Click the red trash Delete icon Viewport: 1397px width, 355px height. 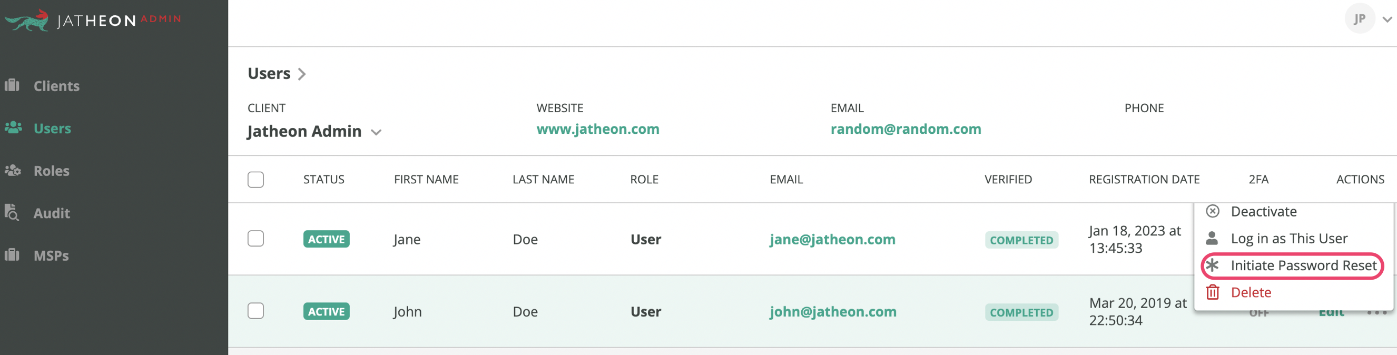point(1213,292)
